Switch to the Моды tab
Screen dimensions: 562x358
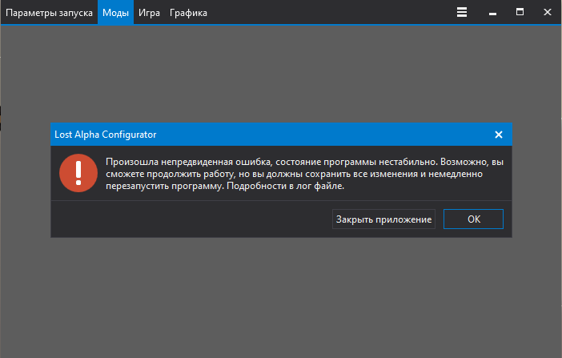tap(115, 13)
